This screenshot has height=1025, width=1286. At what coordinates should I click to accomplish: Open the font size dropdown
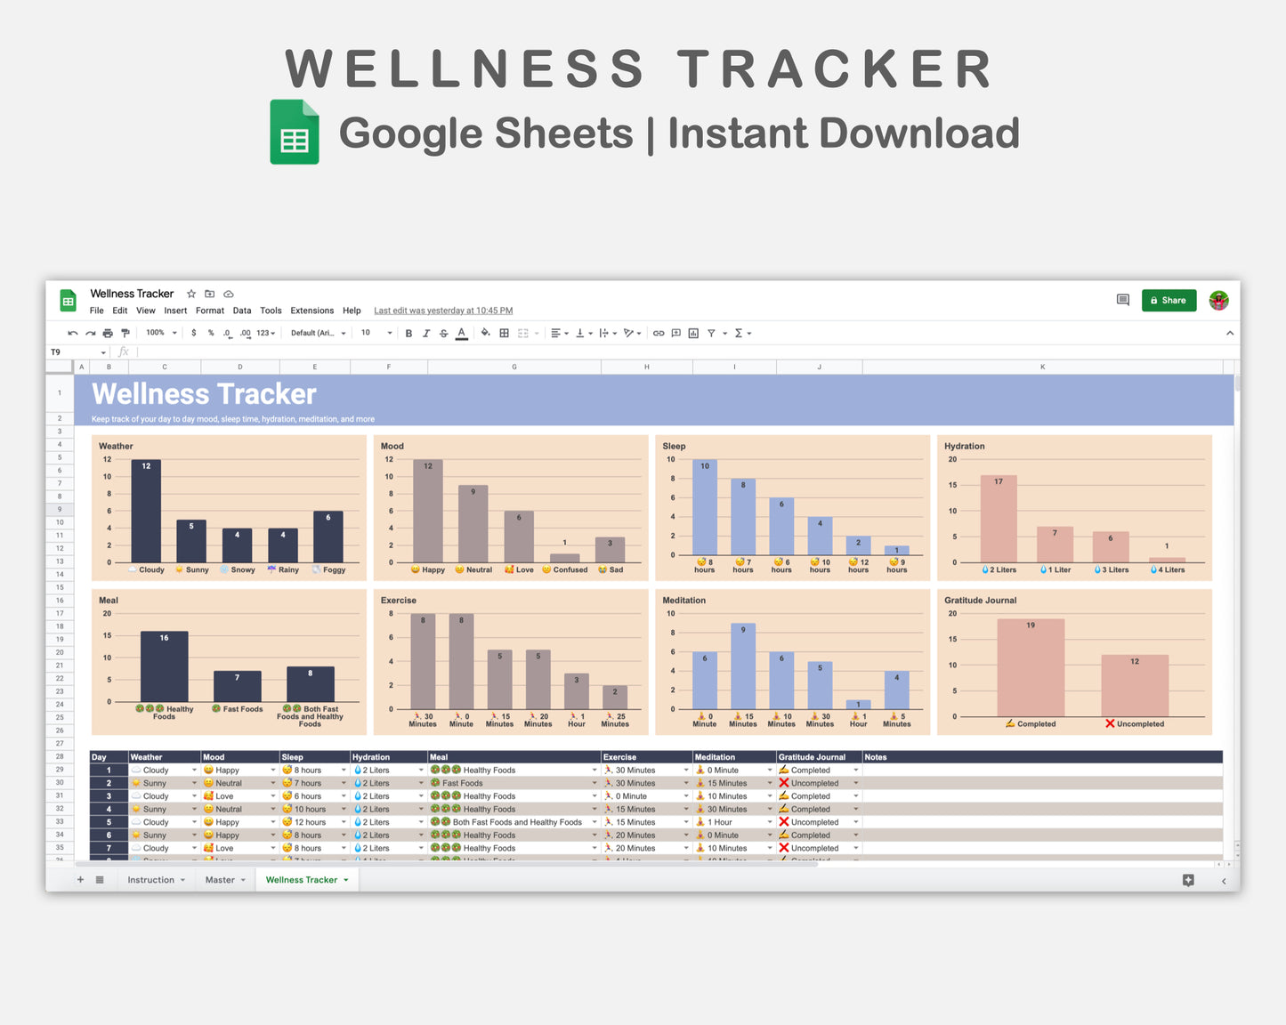(x=389, y=332)
